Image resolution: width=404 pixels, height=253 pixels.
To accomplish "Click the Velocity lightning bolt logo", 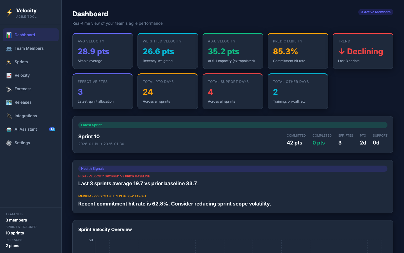I will click(x=10, y=13).
